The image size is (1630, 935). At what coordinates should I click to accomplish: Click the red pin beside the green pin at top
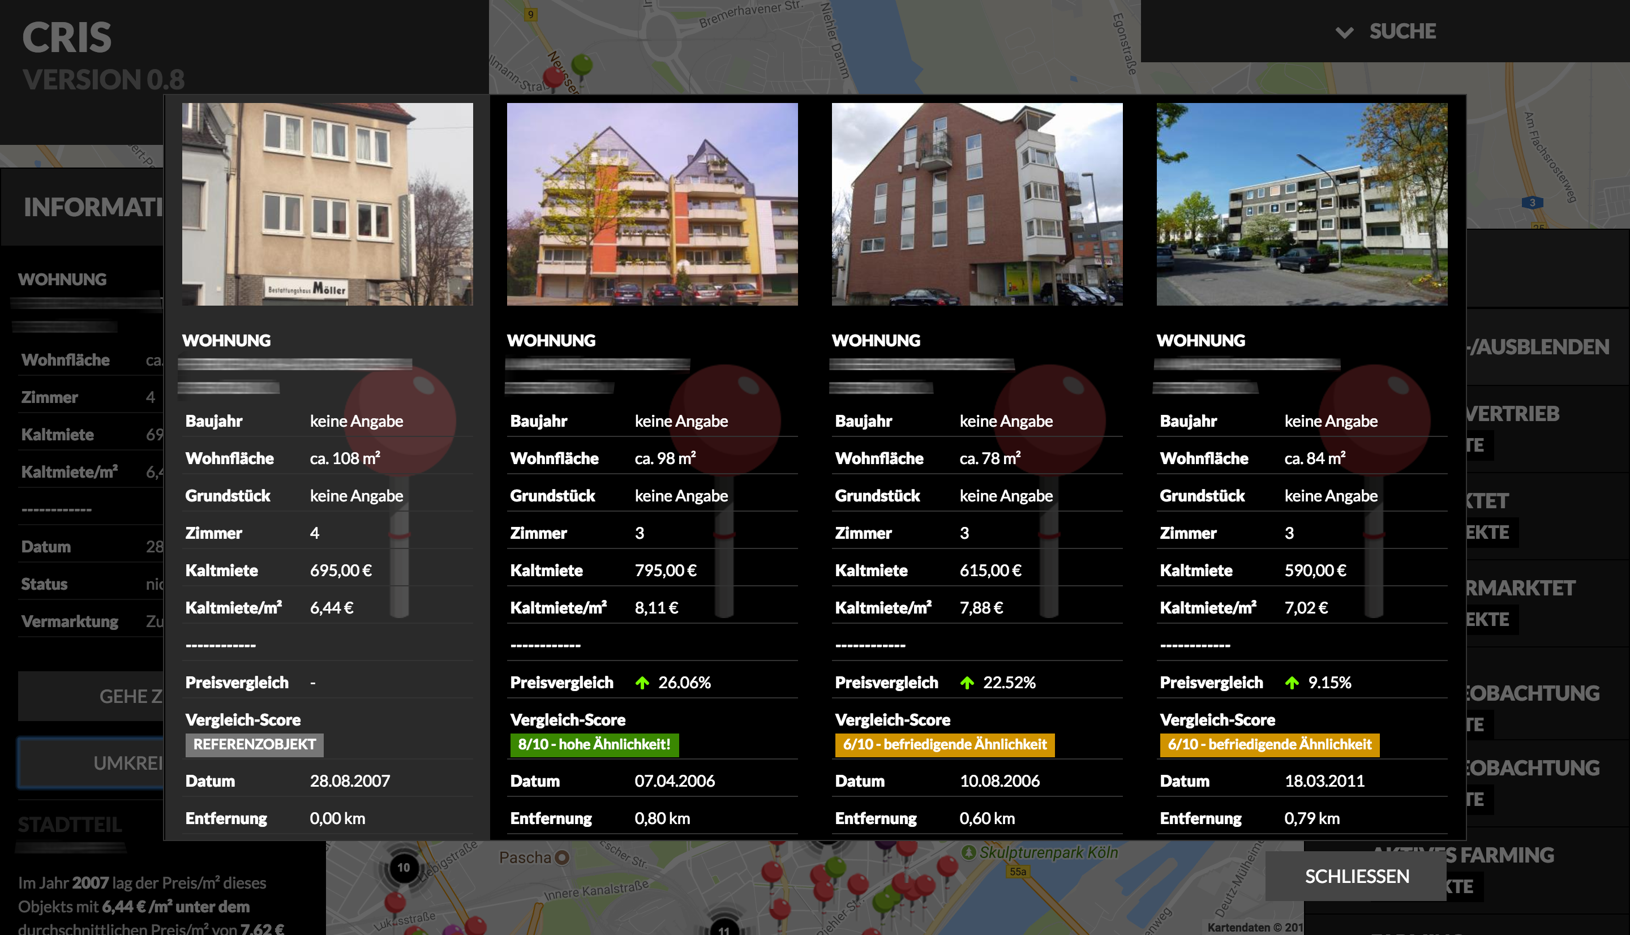552,77
